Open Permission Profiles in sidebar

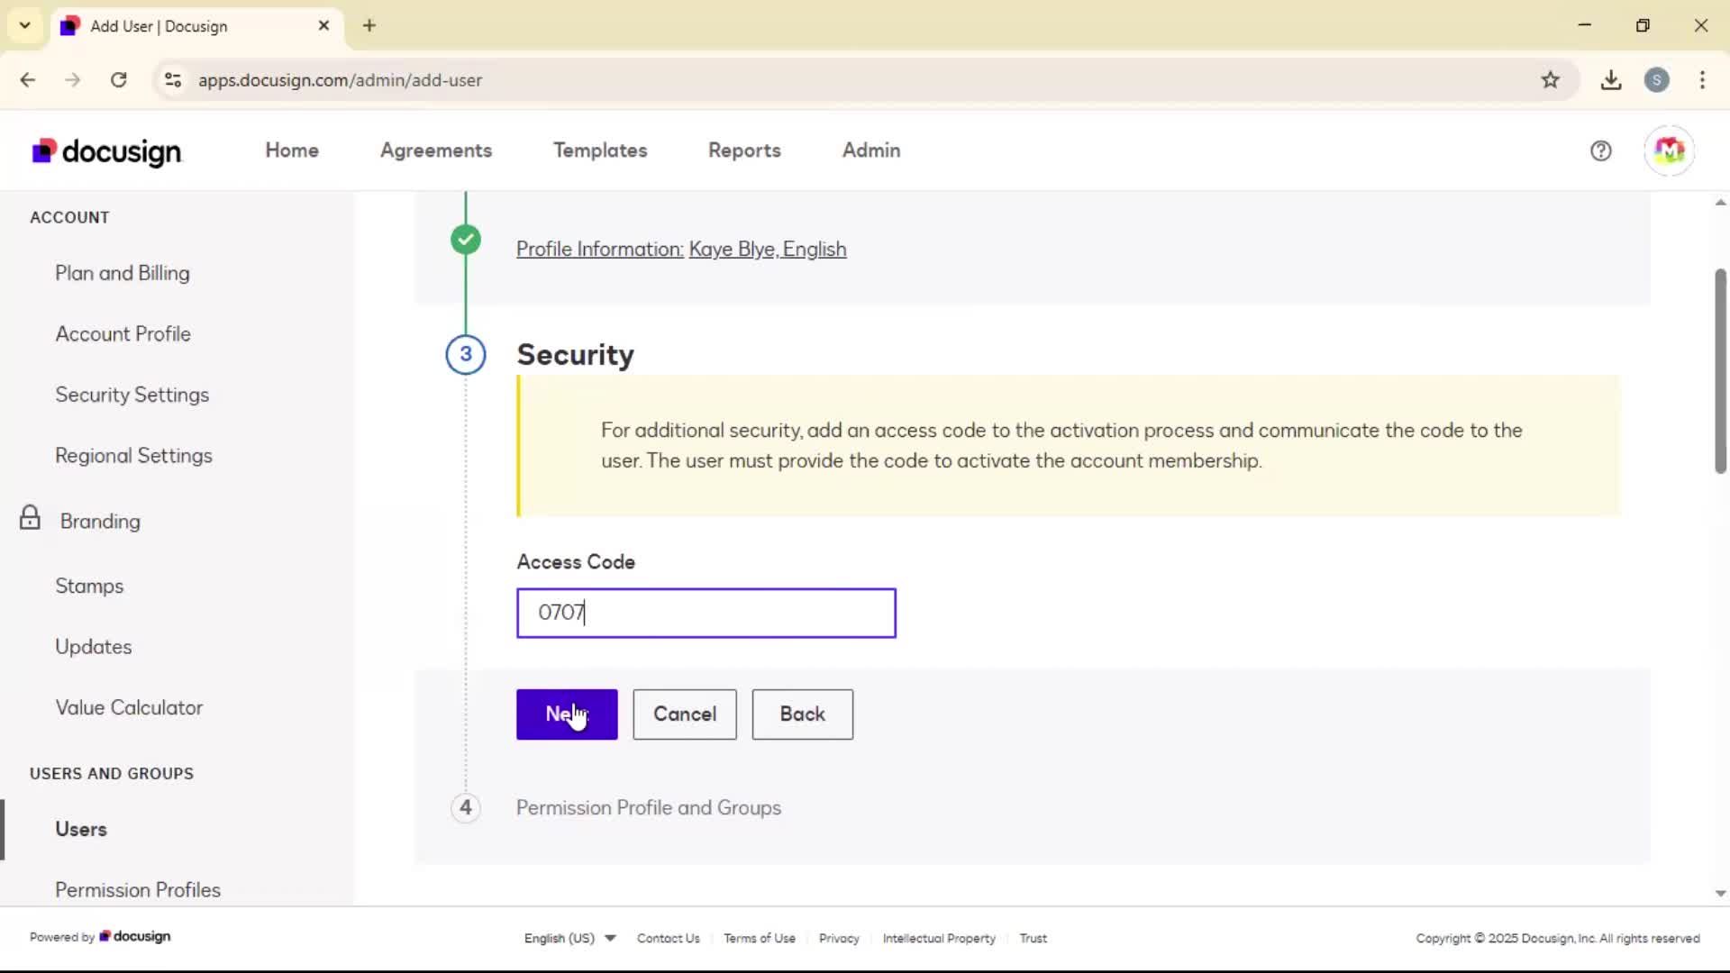tap(138, 890)
